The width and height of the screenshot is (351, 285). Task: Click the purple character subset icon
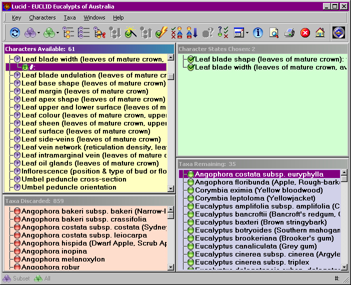pyautogui.click(x=30, y=33)
